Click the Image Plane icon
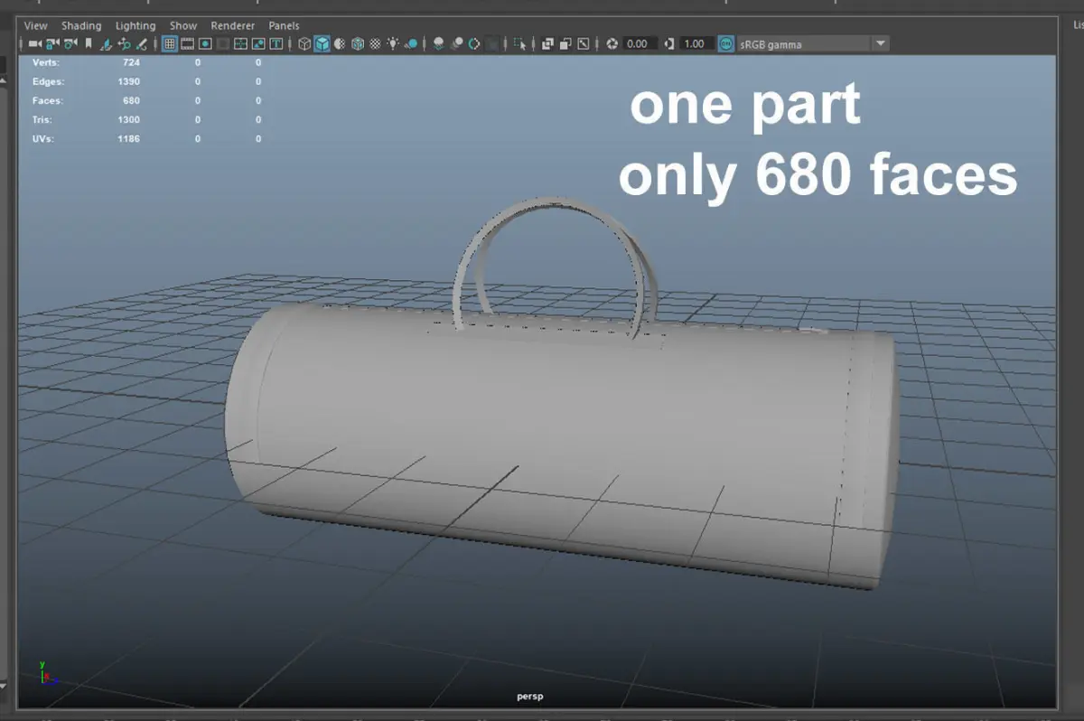1084x721 pixels. coord(106,43)
